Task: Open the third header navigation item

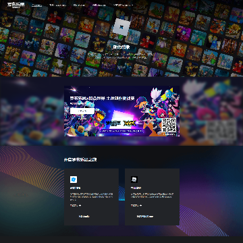Action: coord(79,5)
